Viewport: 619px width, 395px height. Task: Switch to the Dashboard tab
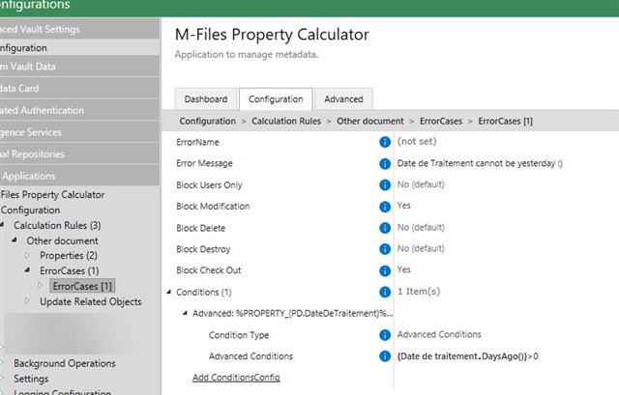205,99
